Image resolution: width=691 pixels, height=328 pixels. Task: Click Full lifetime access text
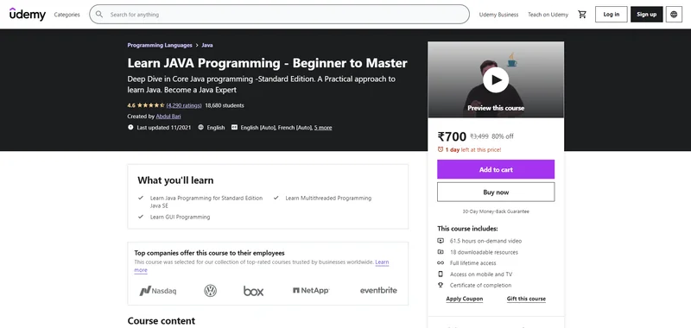pyautogui.click(x=472, y=263)
